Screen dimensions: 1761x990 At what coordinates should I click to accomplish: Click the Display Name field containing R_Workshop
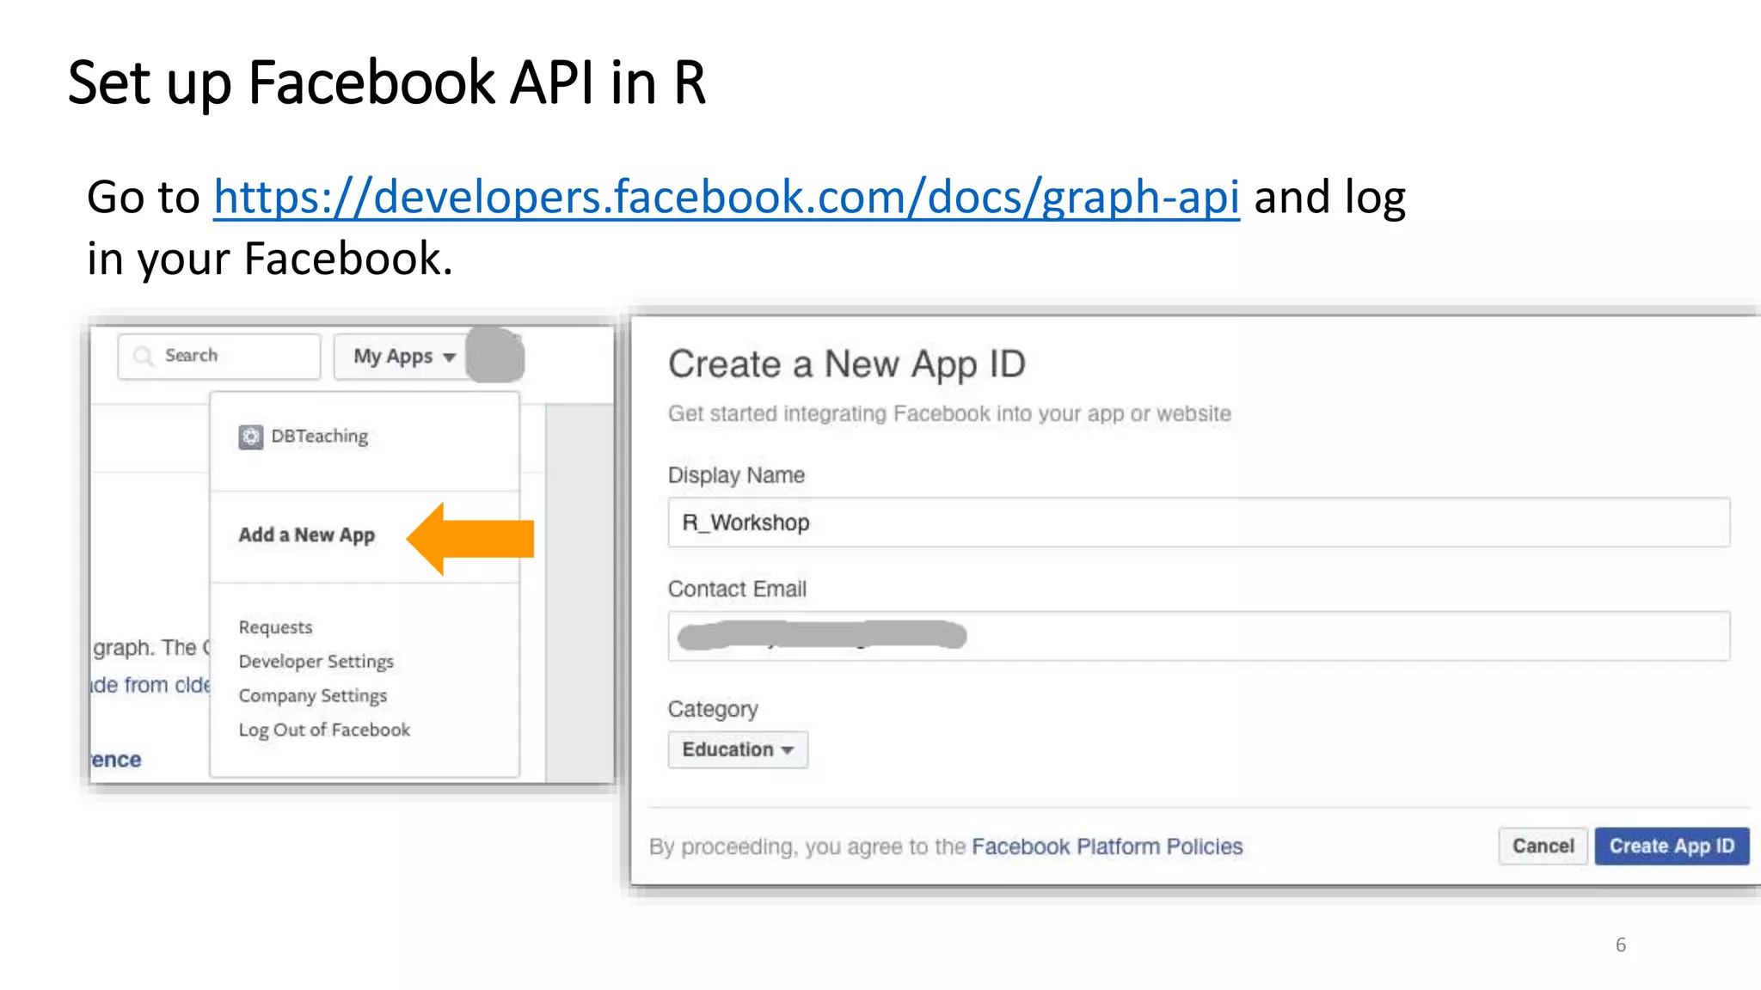coord(1199,522)
